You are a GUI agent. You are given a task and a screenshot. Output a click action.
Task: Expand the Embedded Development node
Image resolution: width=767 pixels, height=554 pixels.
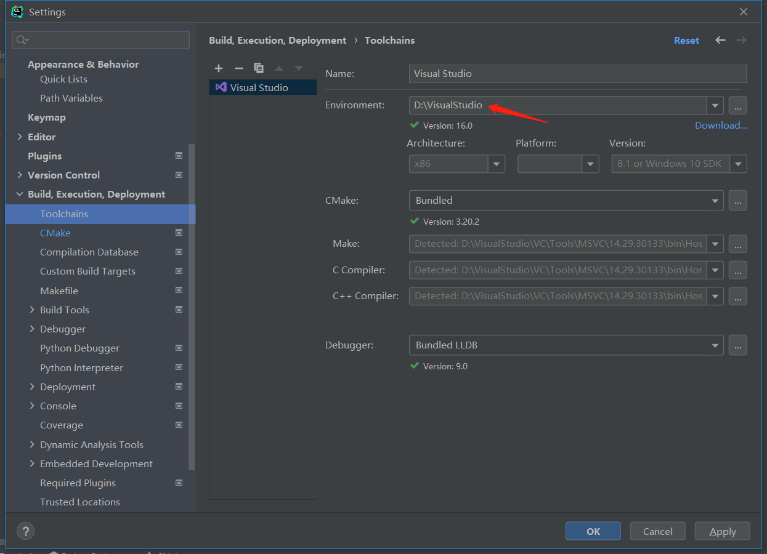pyautogui.click(x=32, y=464)
